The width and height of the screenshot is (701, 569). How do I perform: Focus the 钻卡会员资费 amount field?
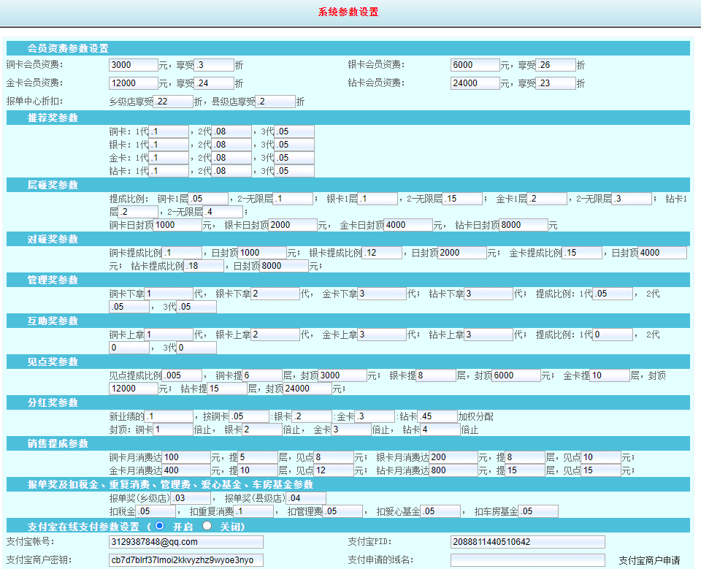475,83
